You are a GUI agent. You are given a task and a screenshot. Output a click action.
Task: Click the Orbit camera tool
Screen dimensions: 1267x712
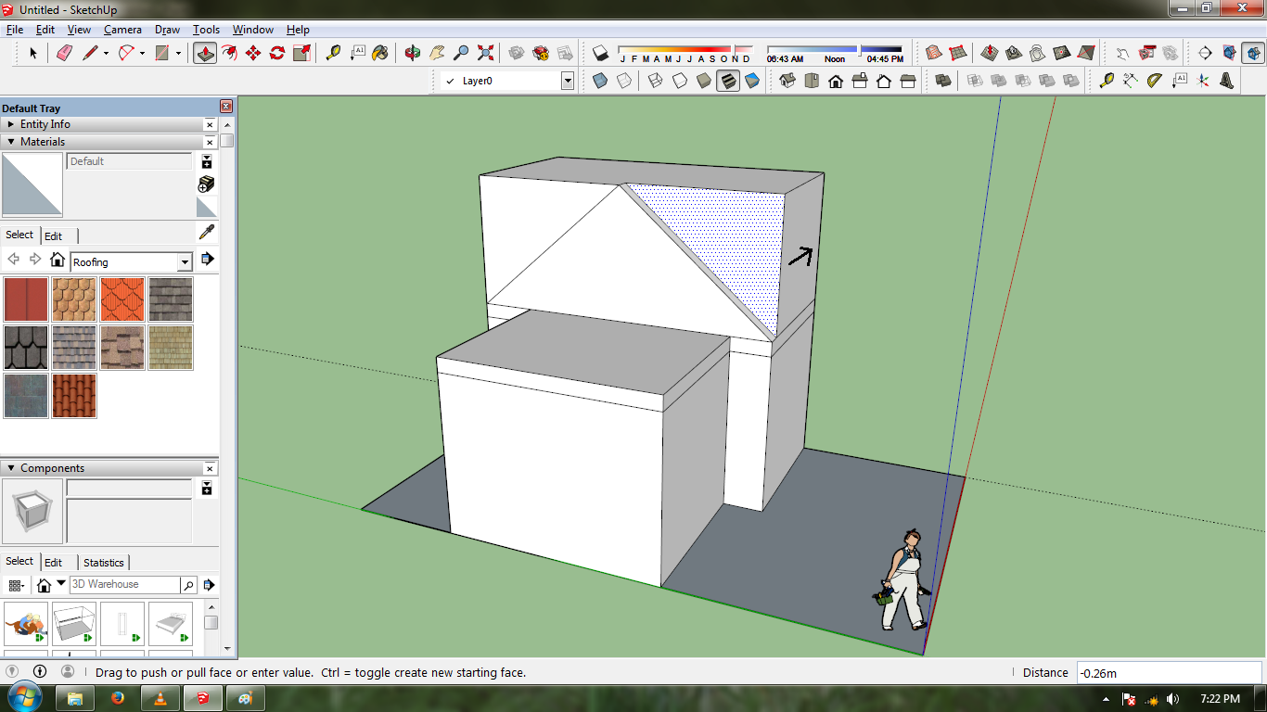pyautogui.click(x=413, y=53)
